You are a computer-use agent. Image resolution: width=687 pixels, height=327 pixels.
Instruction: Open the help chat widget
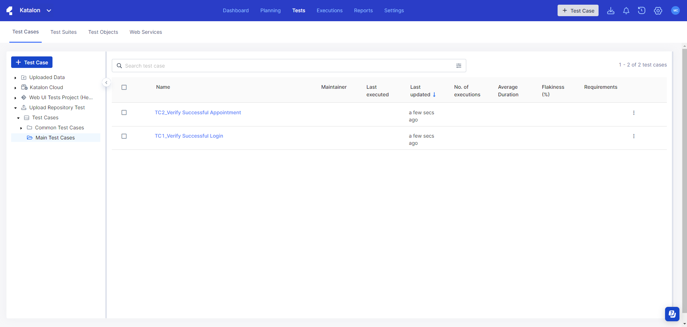click(672, 314)
